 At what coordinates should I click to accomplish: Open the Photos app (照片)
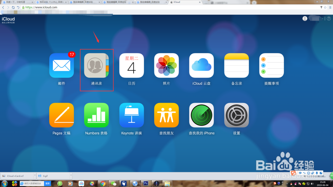point(166,65)
